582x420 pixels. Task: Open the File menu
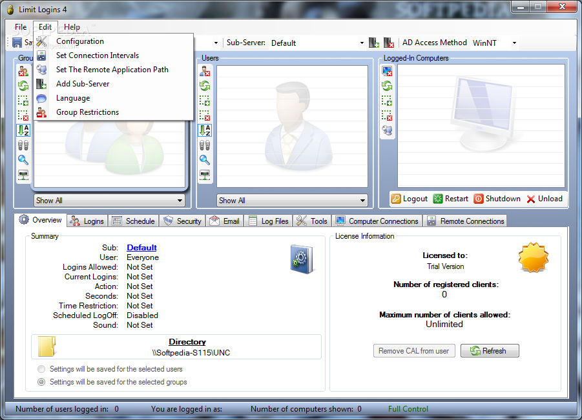click(x=21, y=27)
